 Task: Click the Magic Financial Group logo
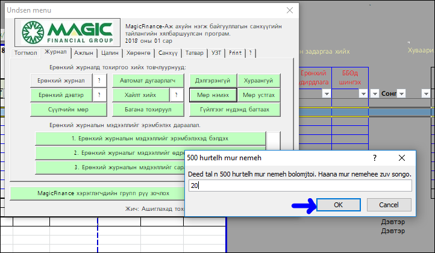coord(67,33)
